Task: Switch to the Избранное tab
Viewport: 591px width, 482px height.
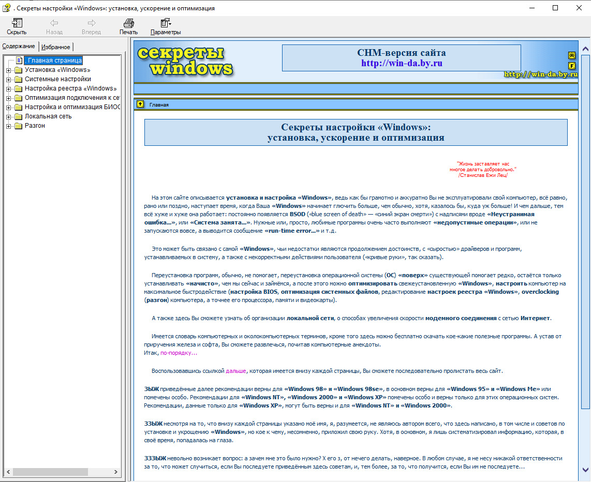Action: click(56, 47)
